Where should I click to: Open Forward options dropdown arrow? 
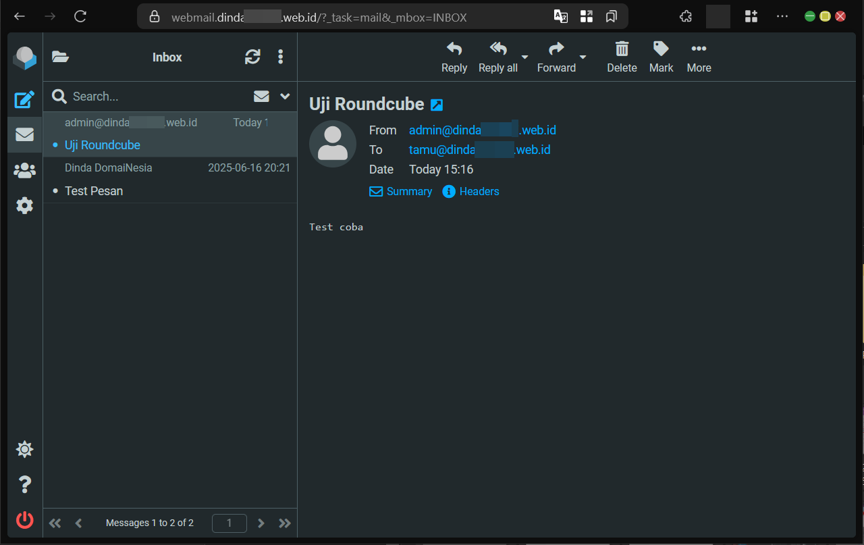coord(583,57)
